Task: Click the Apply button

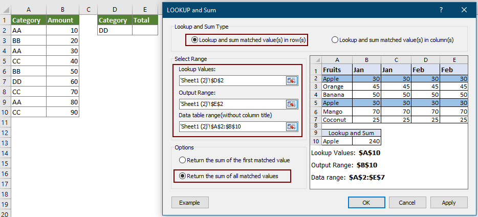Action: tap(448, 203)
